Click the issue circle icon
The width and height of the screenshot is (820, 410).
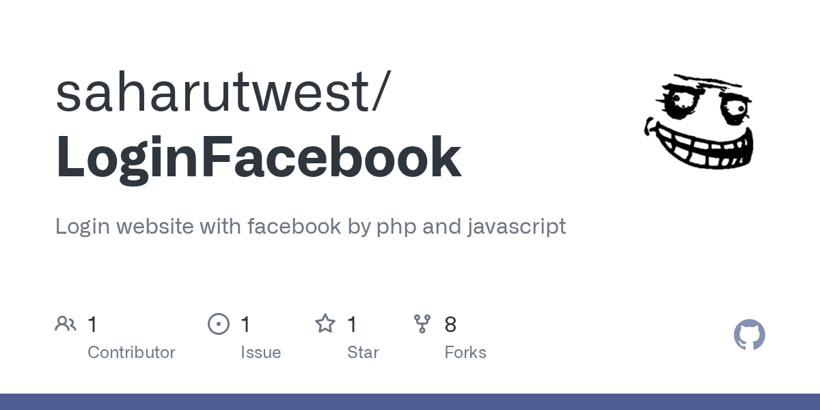218,324
